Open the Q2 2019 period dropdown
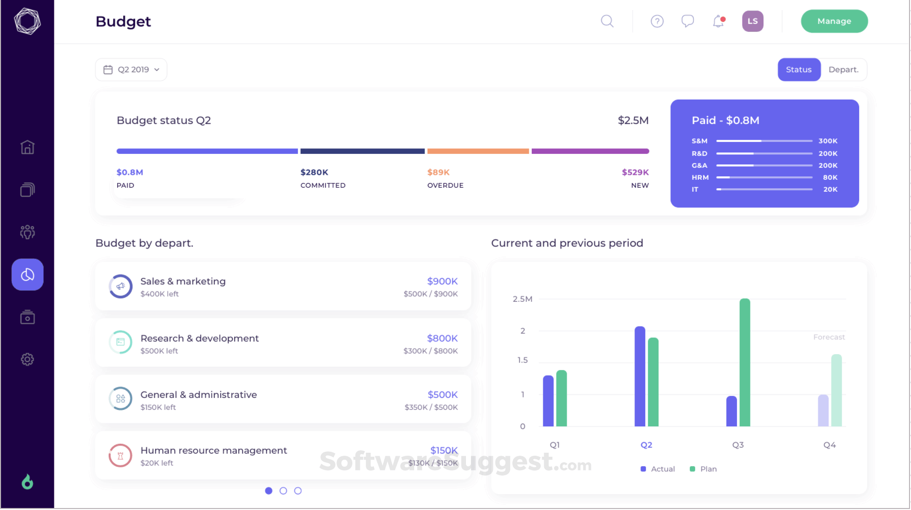This screenshot has width=911, height=510. 131,69
